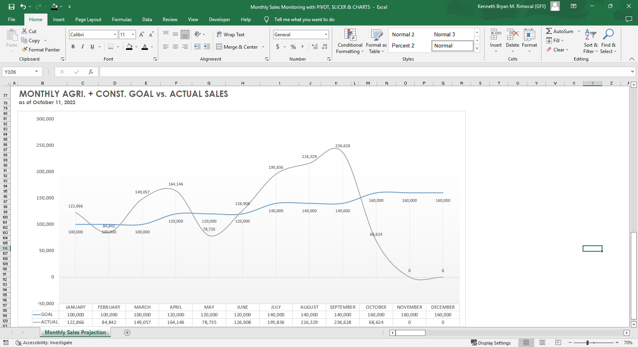Click the zoom slider handle
The image size is (638, 347).
point(587,343)
